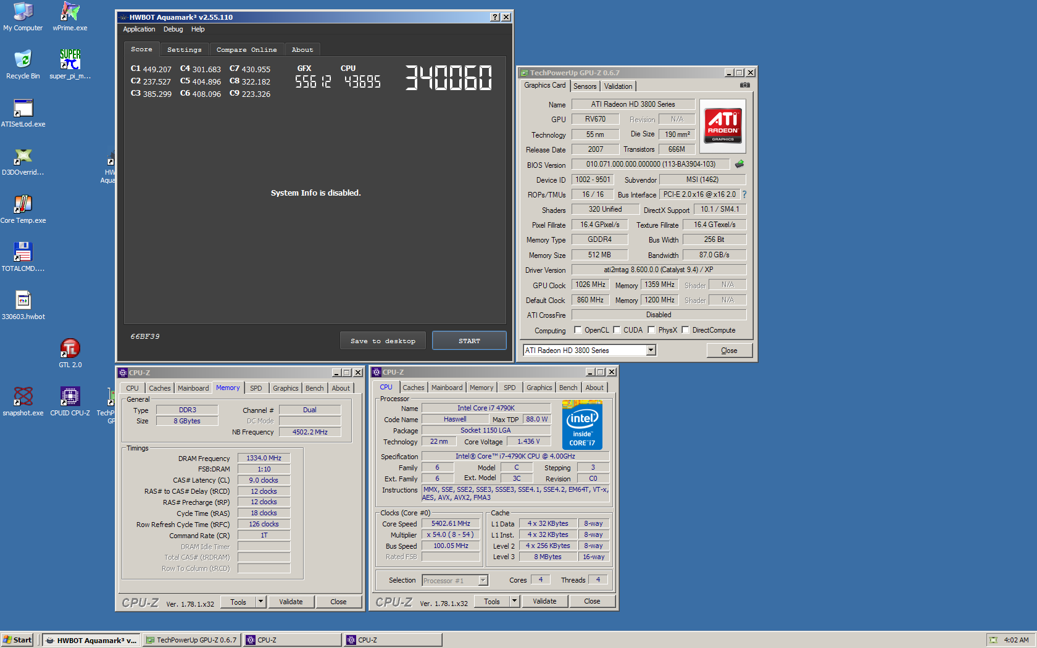Expand Tools arrow in right CPU-Z window

point(514,601)
